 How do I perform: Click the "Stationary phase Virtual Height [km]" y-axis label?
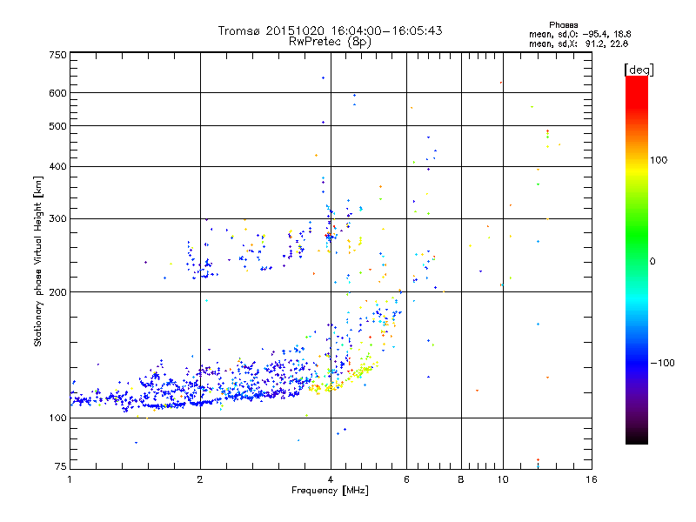37,262
